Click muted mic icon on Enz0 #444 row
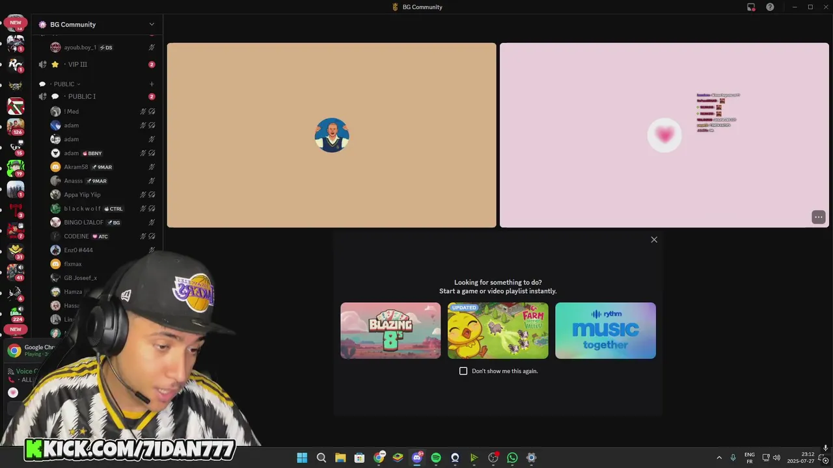The width and height of the screenshot is (833, 468). click(x=152, y=250)
